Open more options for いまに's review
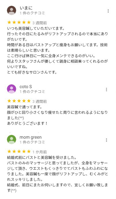 tap(108, 11)
